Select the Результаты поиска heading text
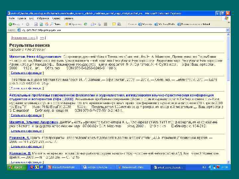The width and height of the screenshot is (239, 179). point(30,45)
